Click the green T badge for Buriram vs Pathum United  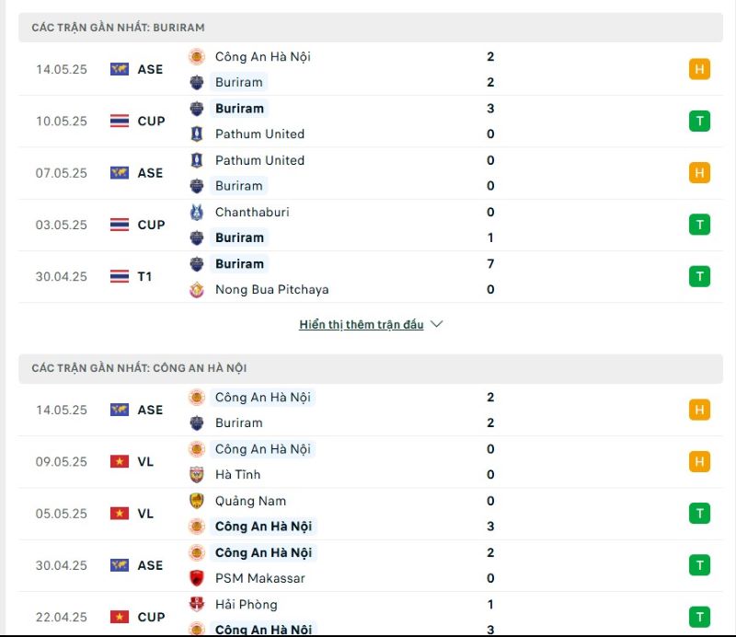click(699, 121)
